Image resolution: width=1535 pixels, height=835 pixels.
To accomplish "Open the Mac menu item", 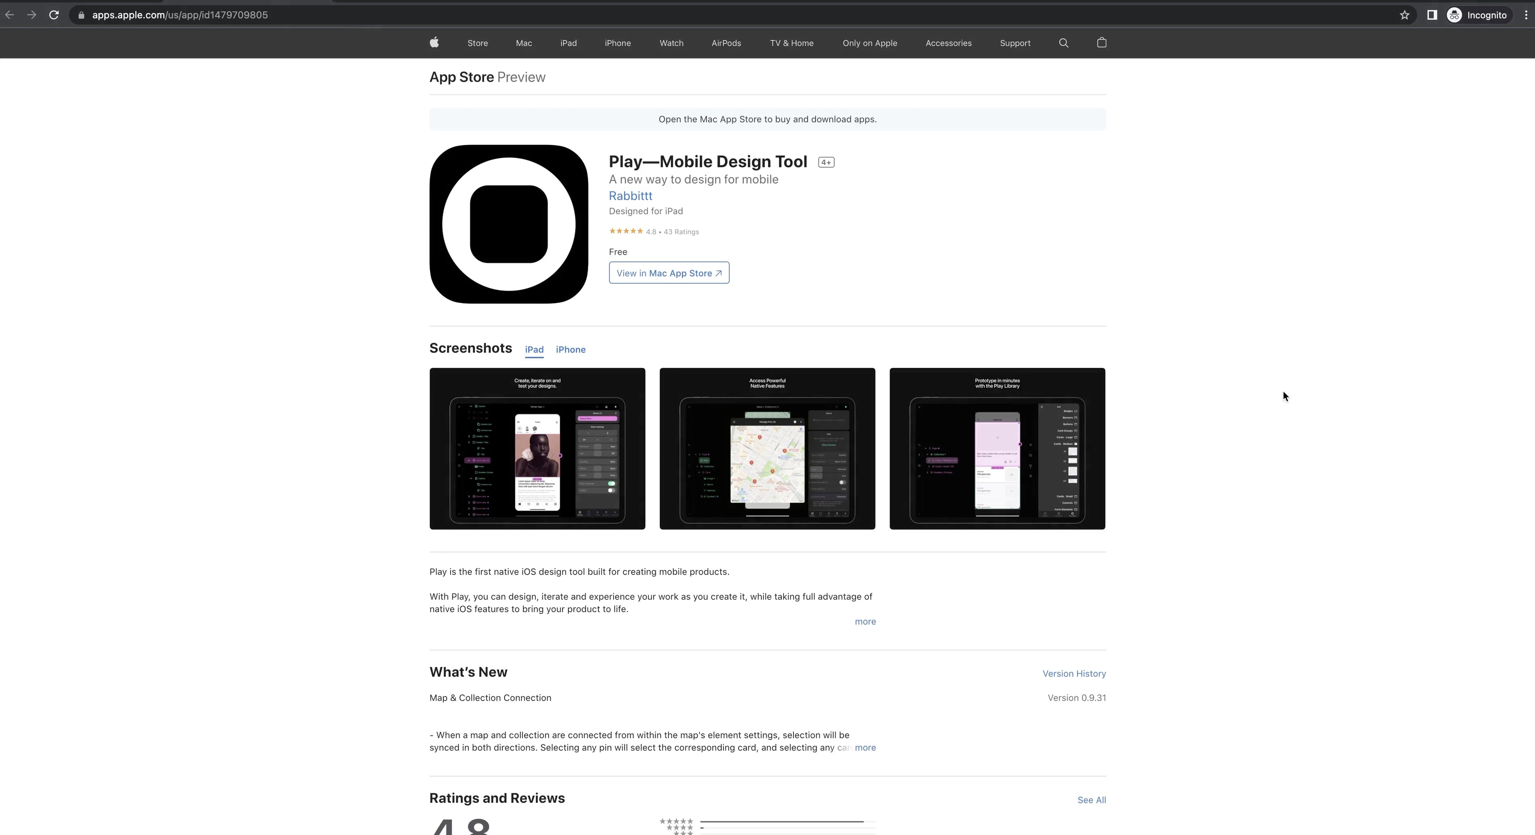I will pos(523,43).
